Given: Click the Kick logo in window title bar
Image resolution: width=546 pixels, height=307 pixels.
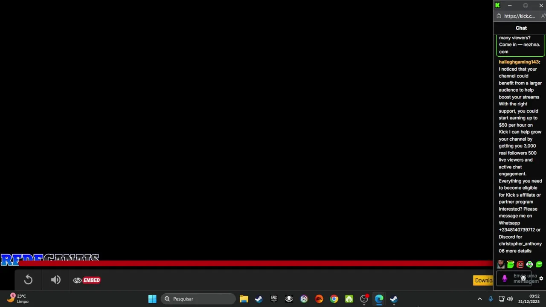Looking at the screenshot, I should (497, 5).
